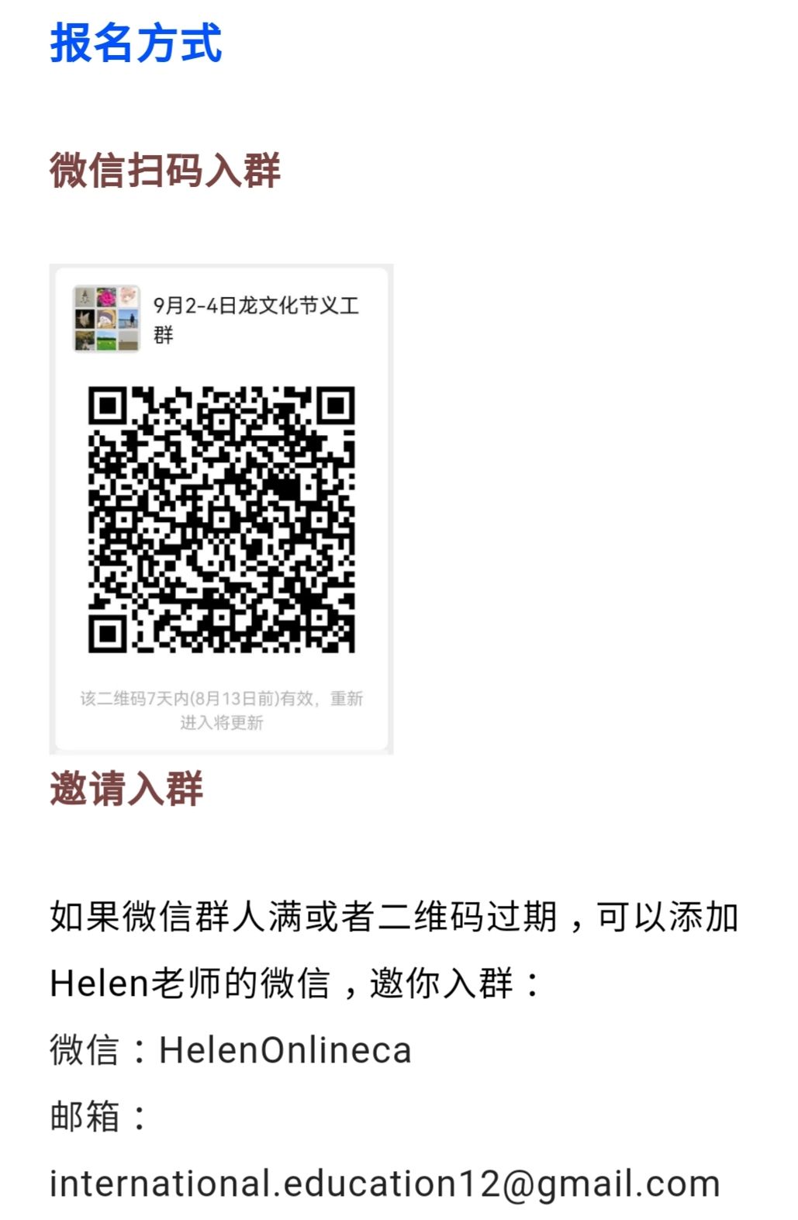The image size is (798, 1220).
Task: Click the QR code's bottom-left finder square
Action: click(x=107, y=634)
